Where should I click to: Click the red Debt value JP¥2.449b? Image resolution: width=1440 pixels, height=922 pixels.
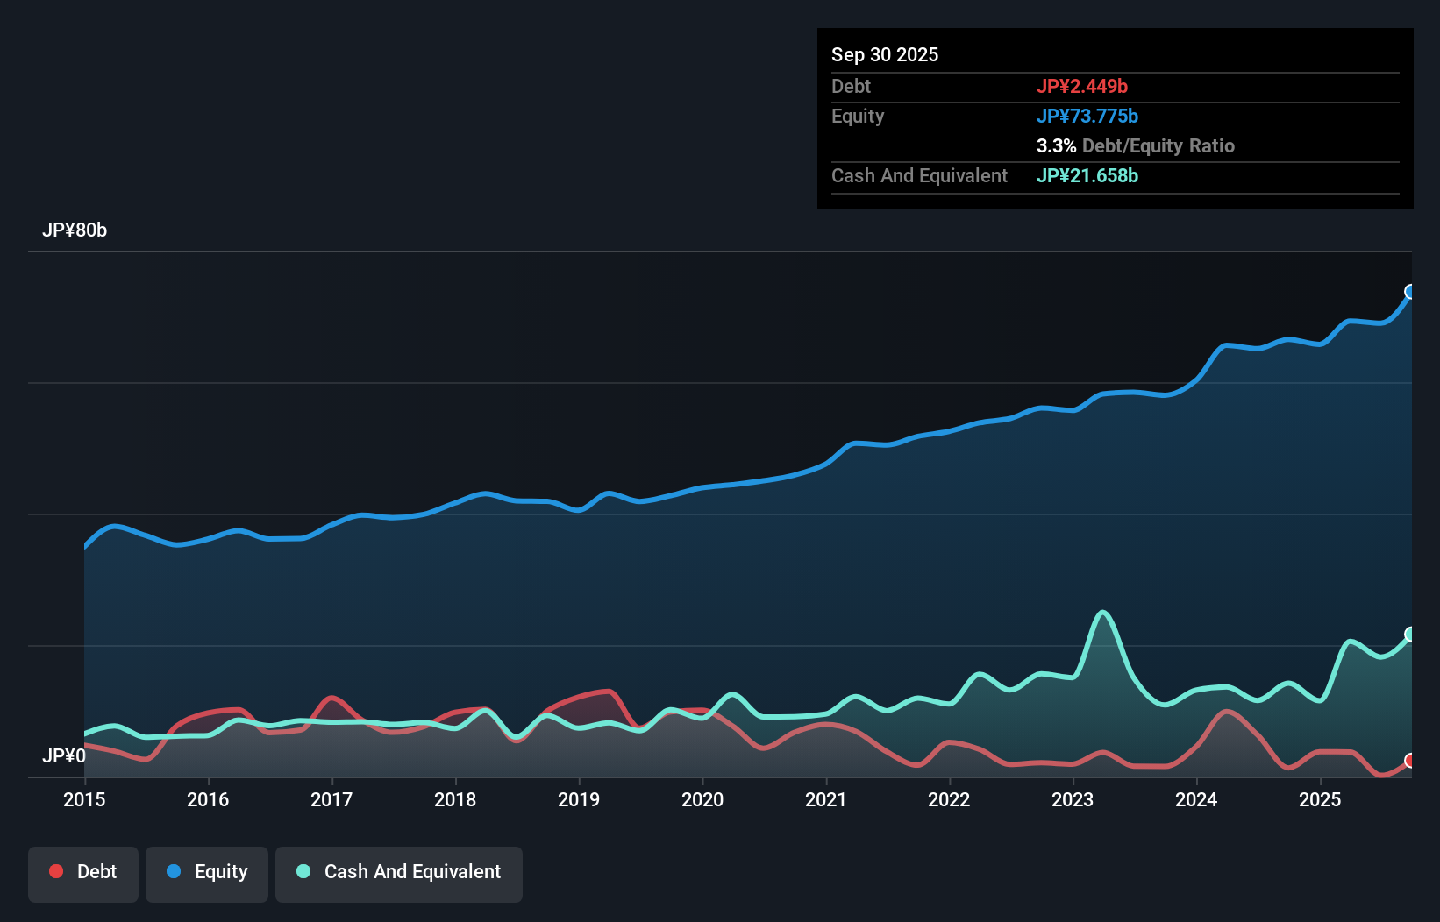(x=1083, y=86)
